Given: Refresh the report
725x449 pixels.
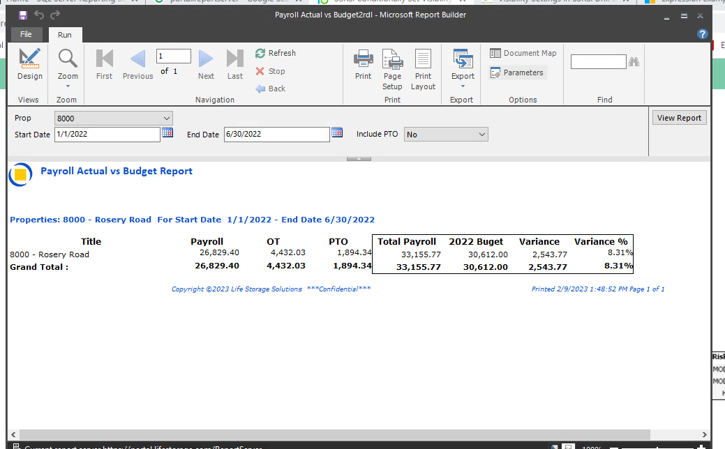Looking at the screenshot, I should (275, 53).
